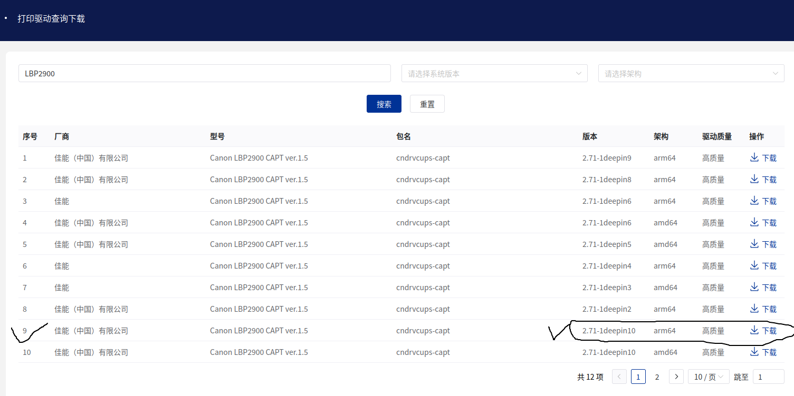Open the 10 / 页 page size selector

[x=709, y=377]
